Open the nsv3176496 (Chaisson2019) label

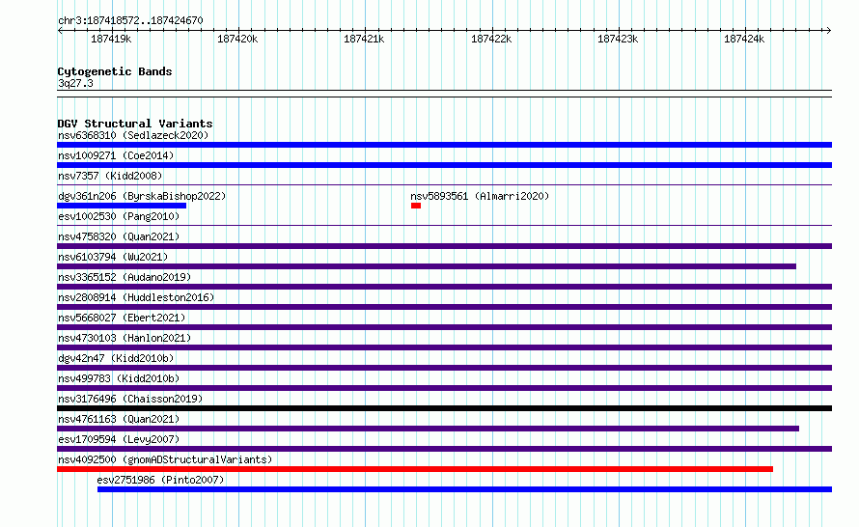(130, 399)
